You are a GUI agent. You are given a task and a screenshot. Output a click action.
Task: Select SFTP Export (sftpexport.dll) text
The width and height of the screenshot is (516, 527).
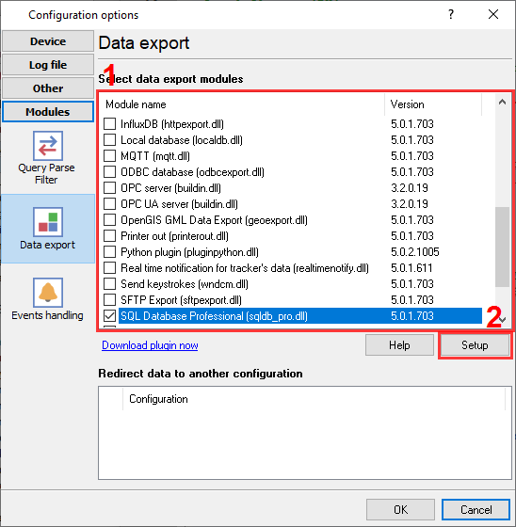(x=181, y=300)
